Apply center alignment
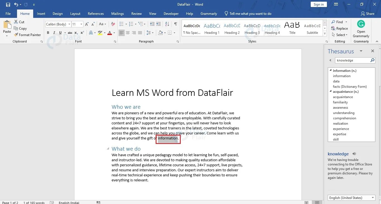381x204 pixels. pos(128,33)
